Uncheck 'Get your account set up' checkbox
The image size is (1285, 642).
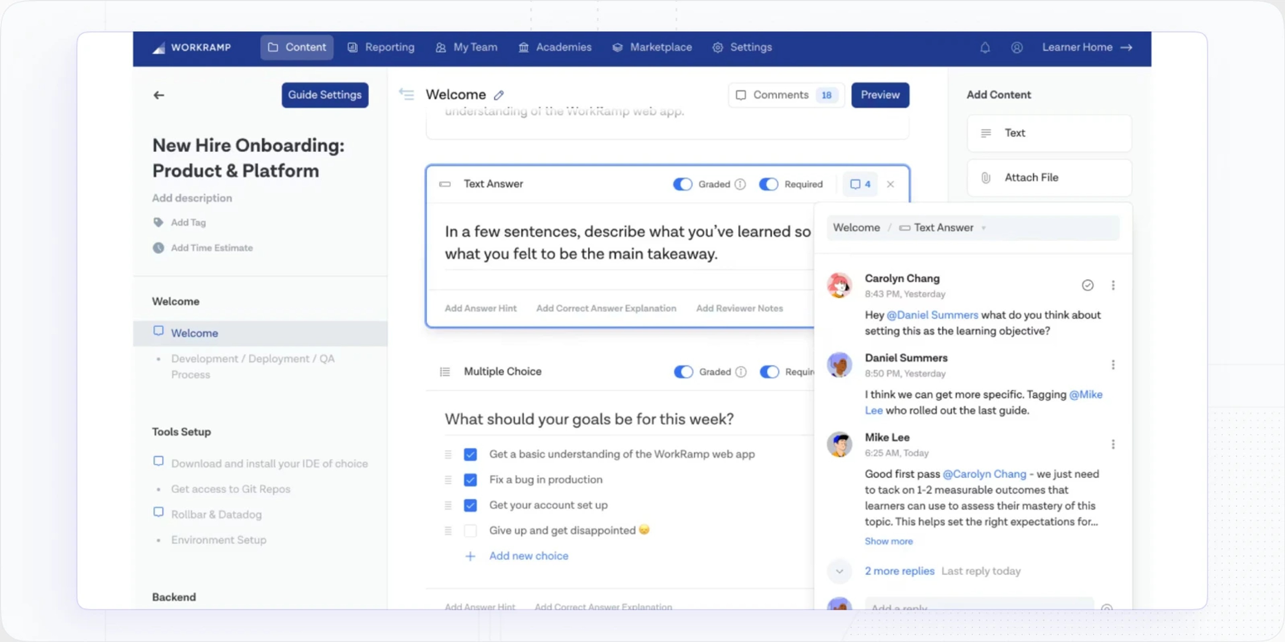coord(470,505)
